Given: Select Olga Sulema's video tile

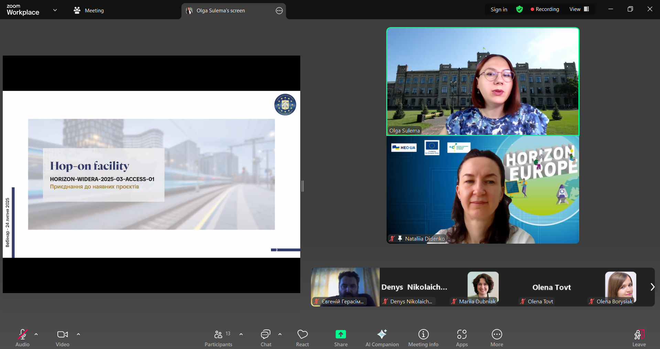Looking at the screenshot, I should (x=483, y=81).
